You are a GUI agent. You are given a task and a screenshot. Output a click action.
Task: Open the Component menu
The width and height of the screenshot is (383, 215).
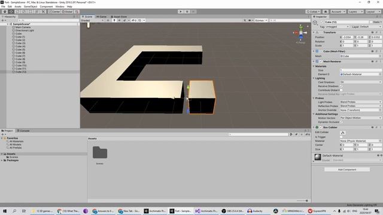46,7
